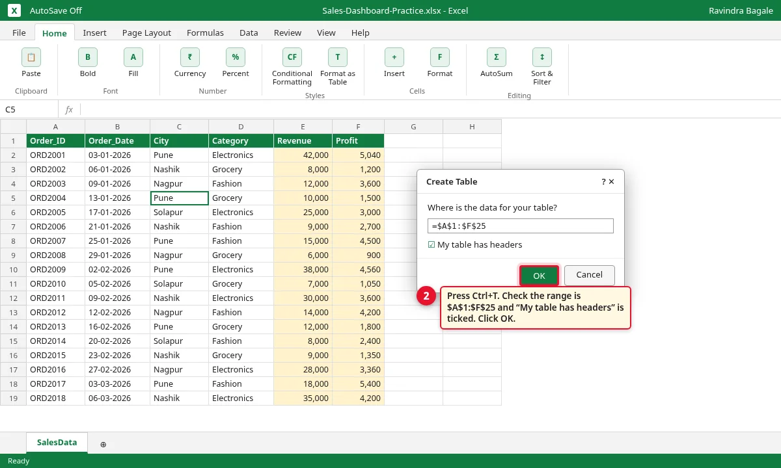Select column A header

(x=55, y=126)
